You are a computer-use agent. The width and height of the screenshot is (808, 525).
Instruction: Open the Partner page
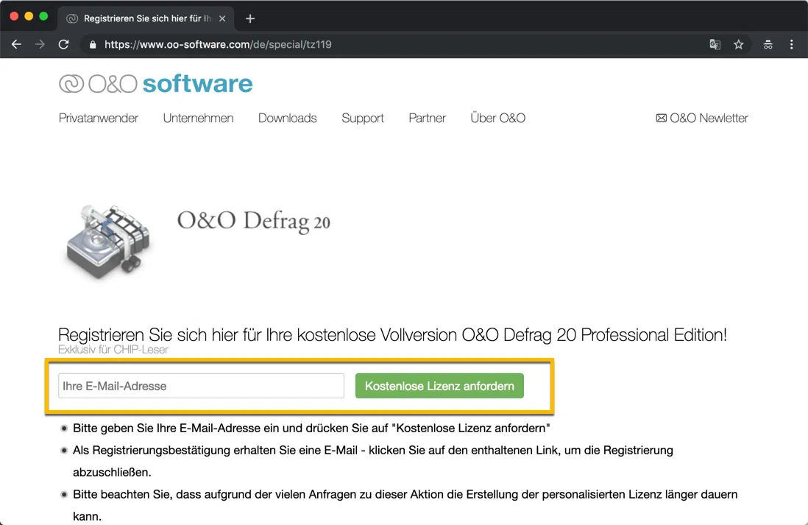tap(427, 118)
